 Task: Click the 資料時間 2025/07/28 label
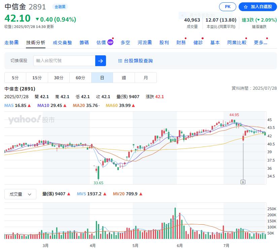(x=254, y=88)
